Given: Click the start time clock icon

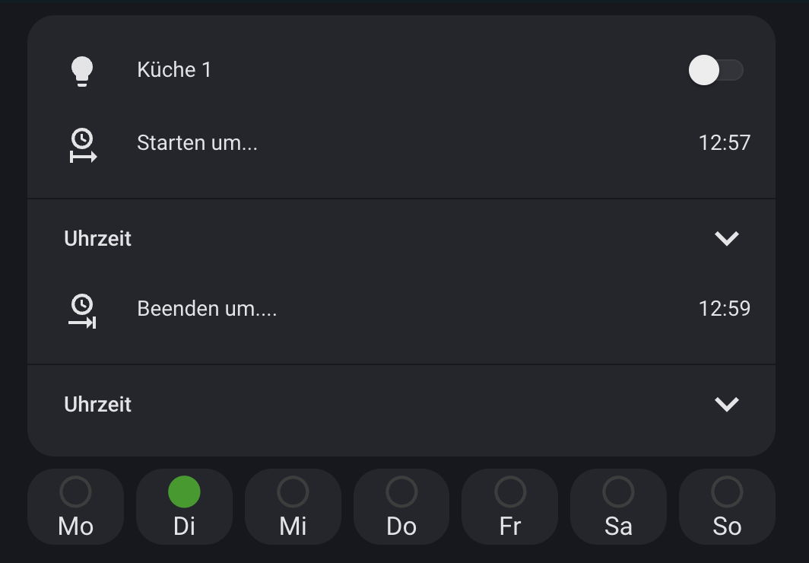Looking at the screenshot, I should pos(82,145).
